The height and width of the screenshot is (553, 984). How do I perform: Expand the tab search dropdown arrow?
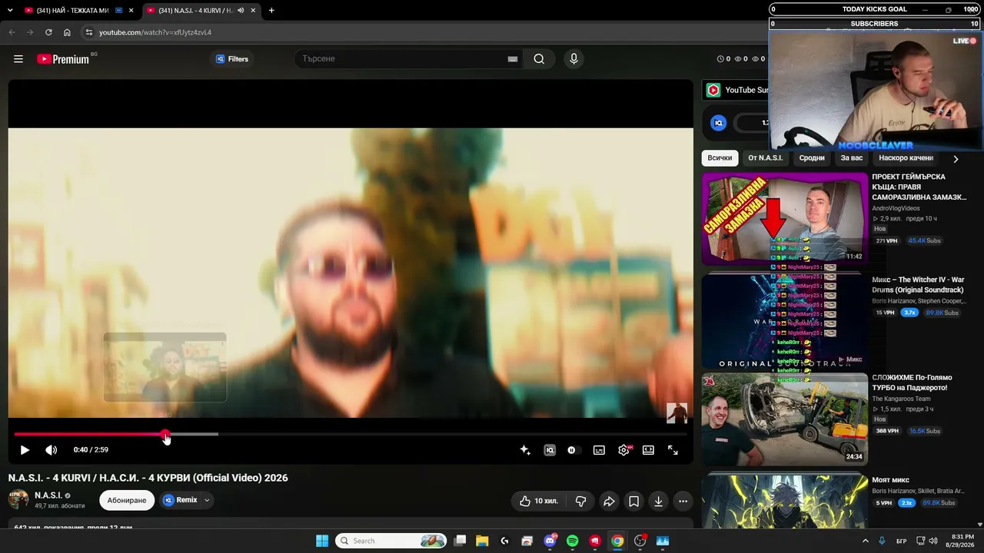[8, 11]
